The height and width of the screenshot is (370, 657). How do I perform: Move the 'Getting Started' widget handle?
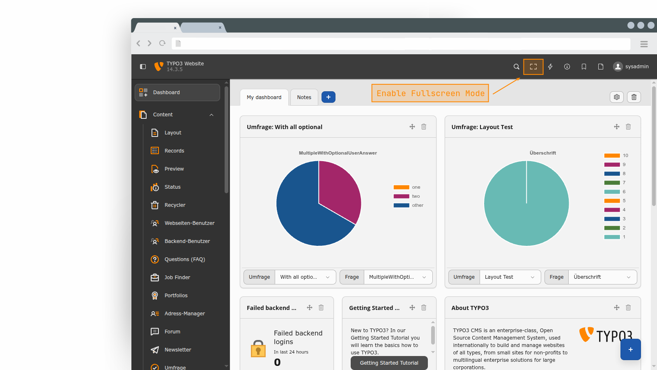click(412, 308)
